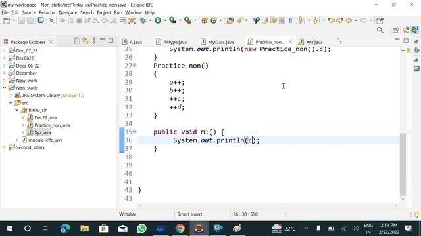Click the New wizard icon
Screen dimensions: 421x236
pos(7,20)
